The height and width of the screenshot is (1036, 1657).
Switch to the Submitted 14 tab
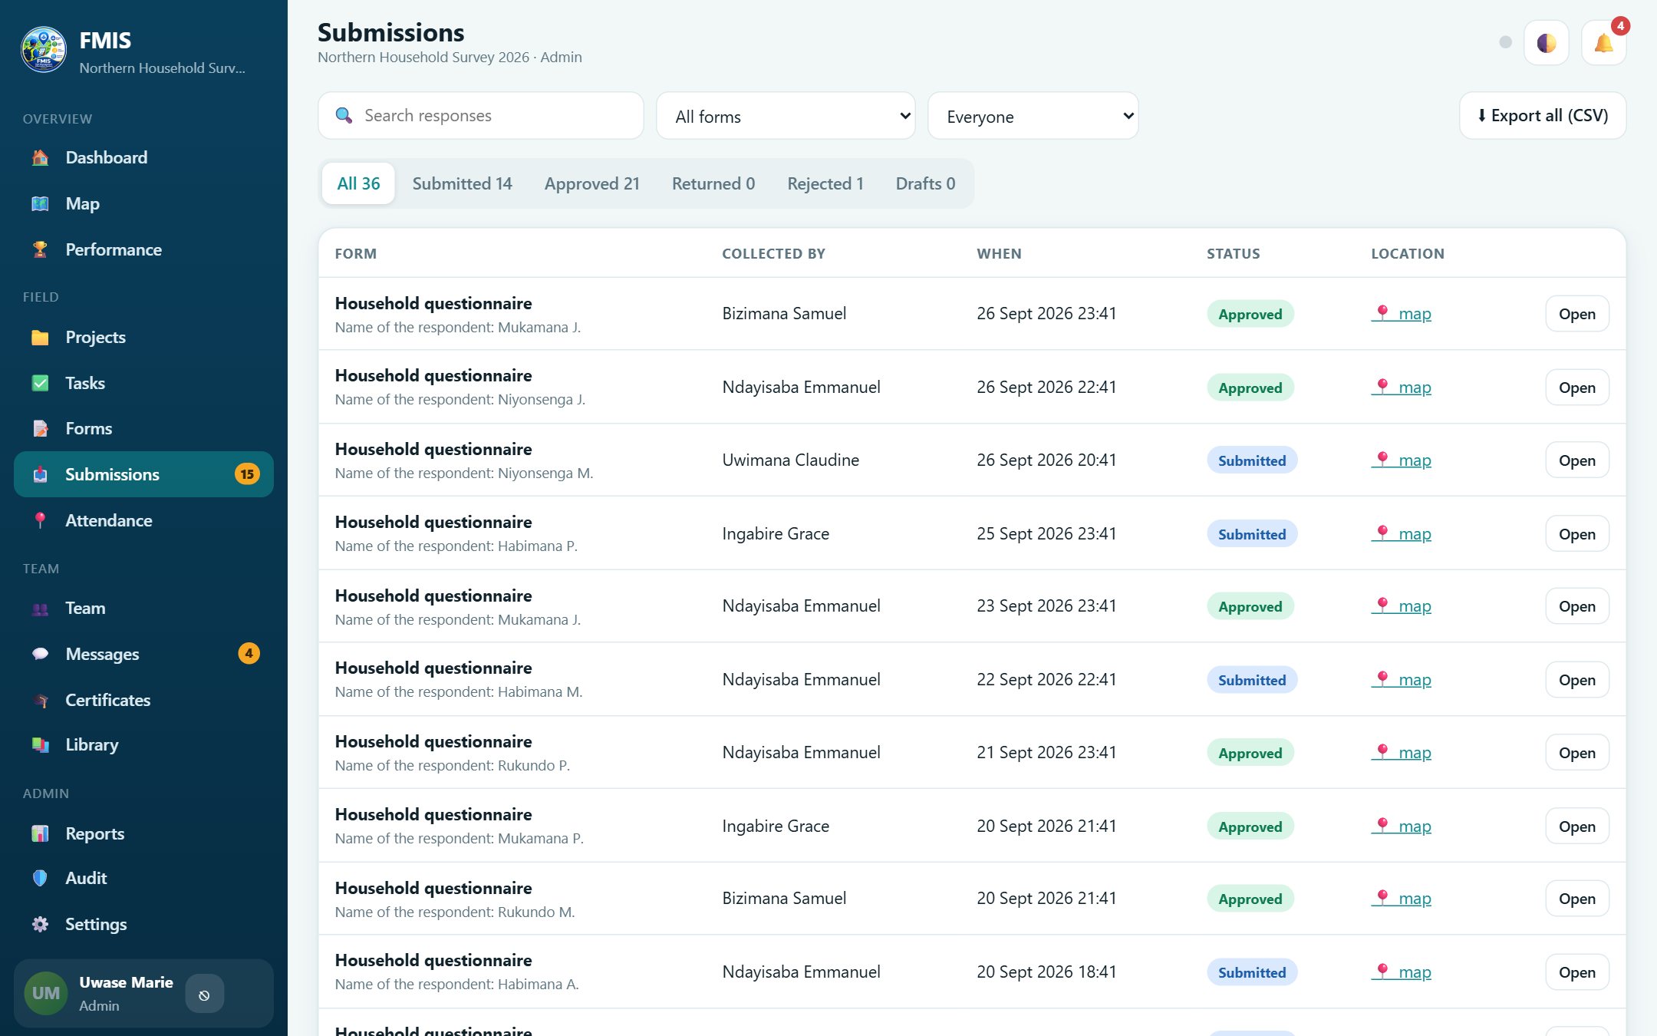462,183
